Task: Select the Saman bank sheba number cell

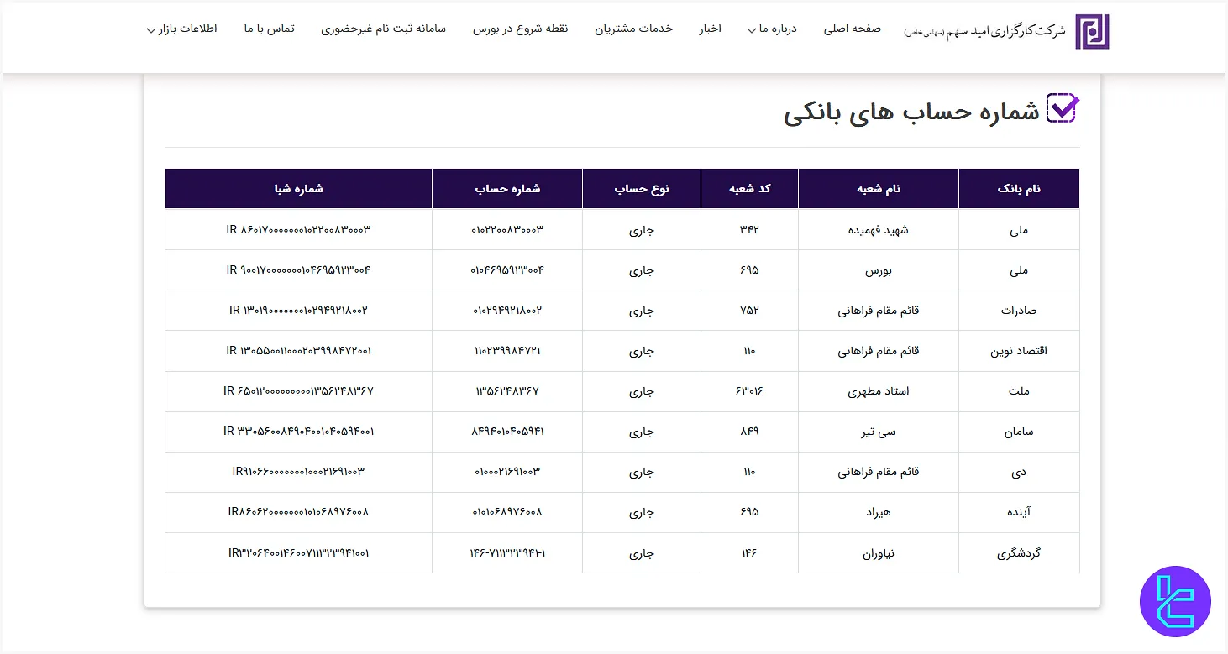Action: [x=298, y=432]
